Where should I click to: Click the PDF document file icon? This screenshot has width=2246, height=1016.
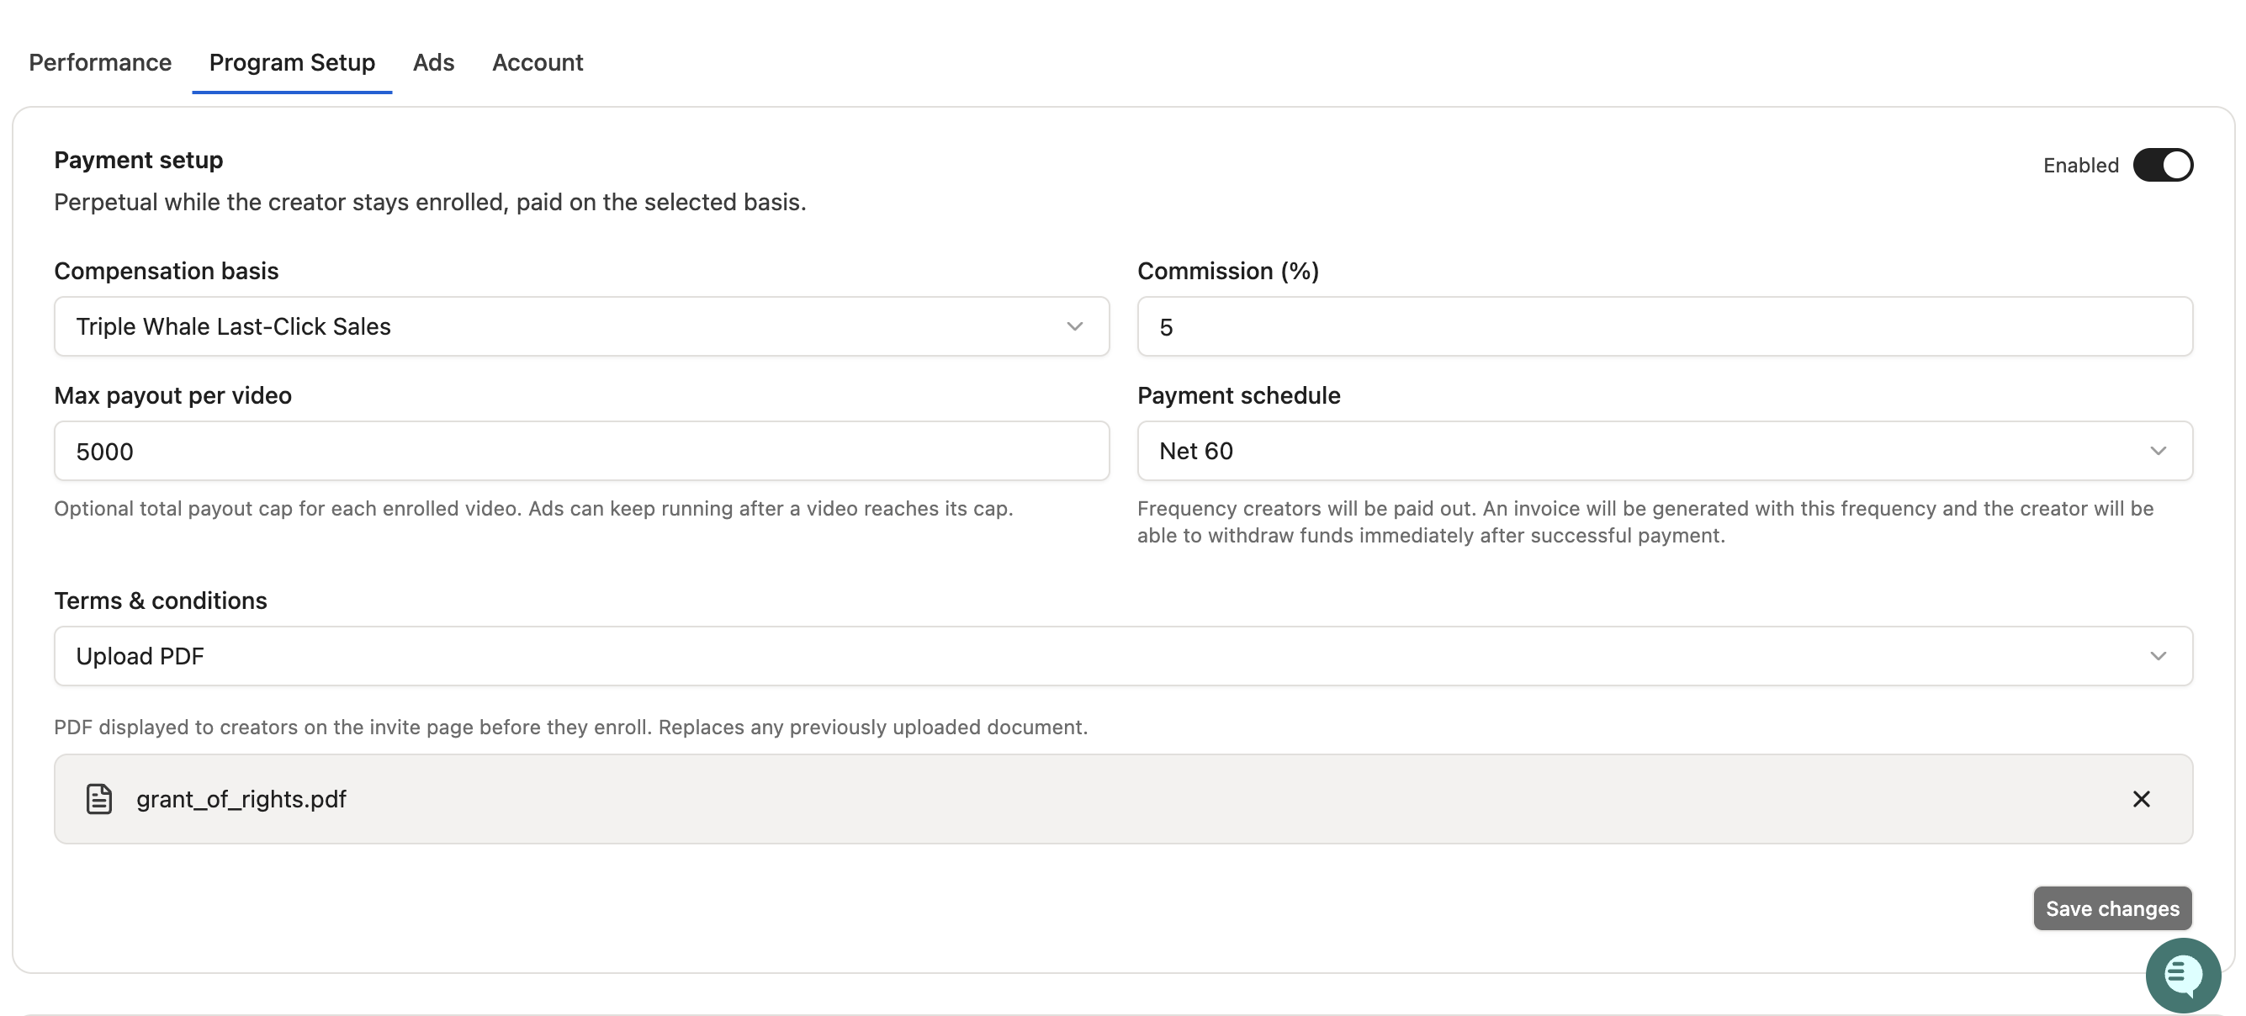[98, 799]
